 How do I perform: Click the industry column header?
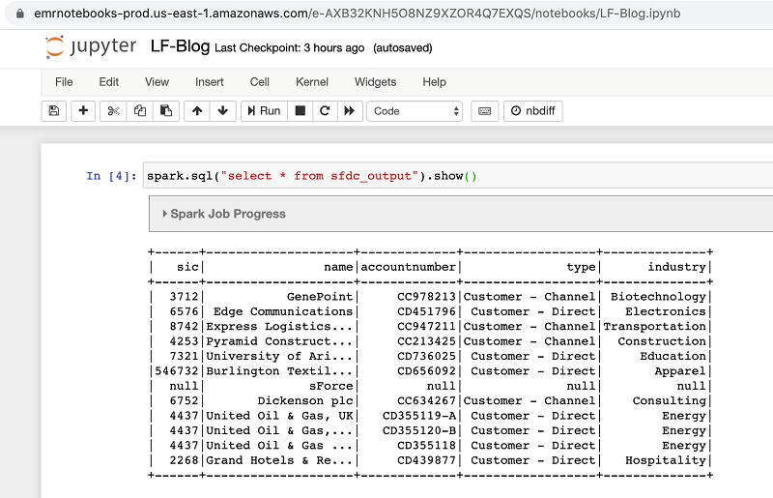pyautogui.click(x=676, y=267)
